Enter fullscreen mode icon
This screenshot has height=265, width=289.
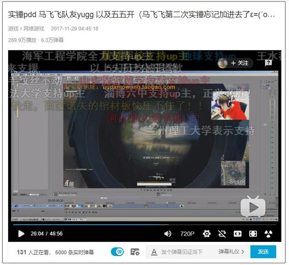(253, 234)
